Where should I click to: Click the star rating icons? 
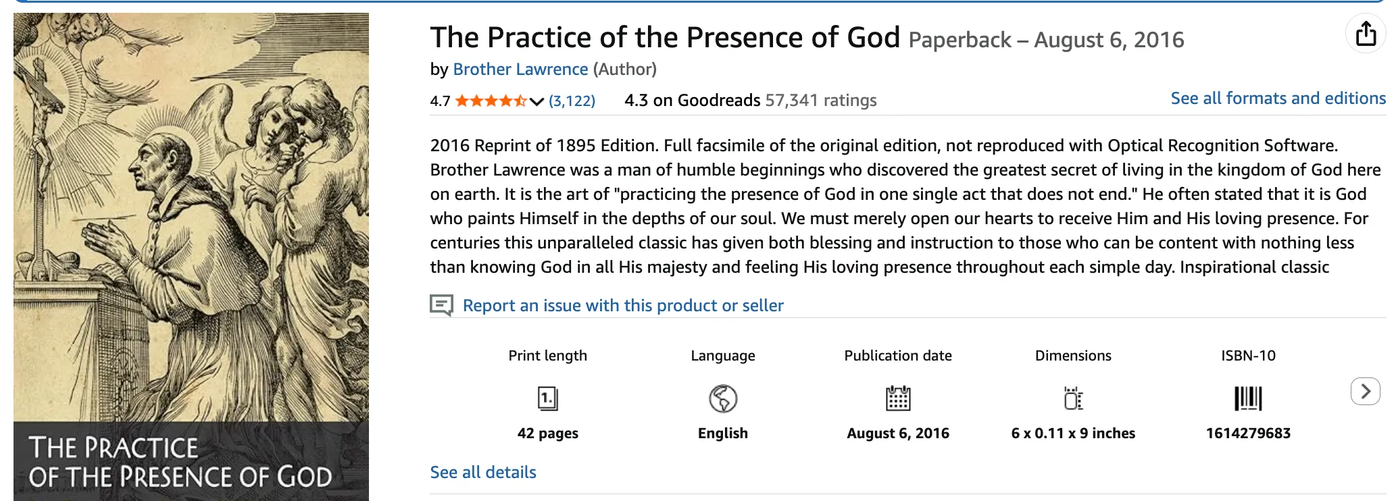tap(491, 101)
